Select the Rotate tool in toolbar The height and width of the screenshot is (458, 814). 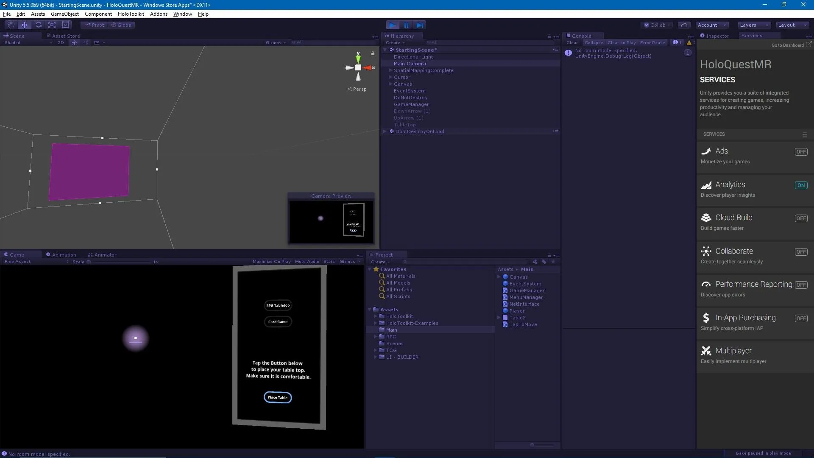click(38, 25)
